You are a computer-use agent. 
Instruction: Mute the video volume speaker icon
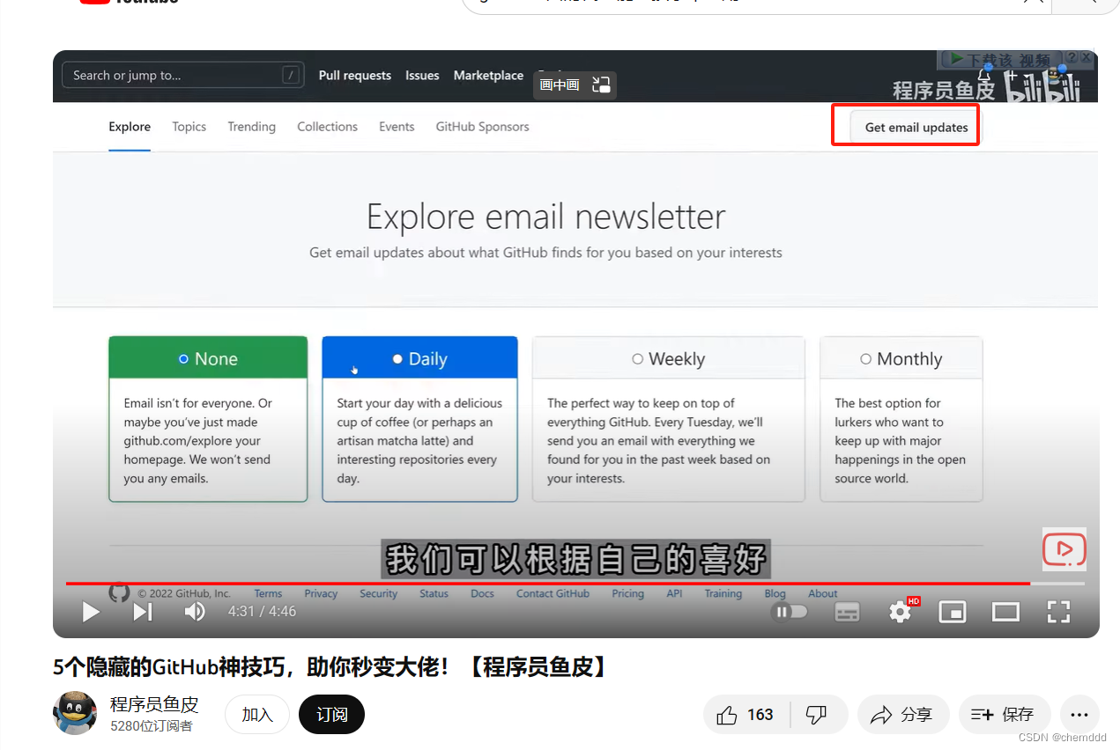click(x=195, y=612)
